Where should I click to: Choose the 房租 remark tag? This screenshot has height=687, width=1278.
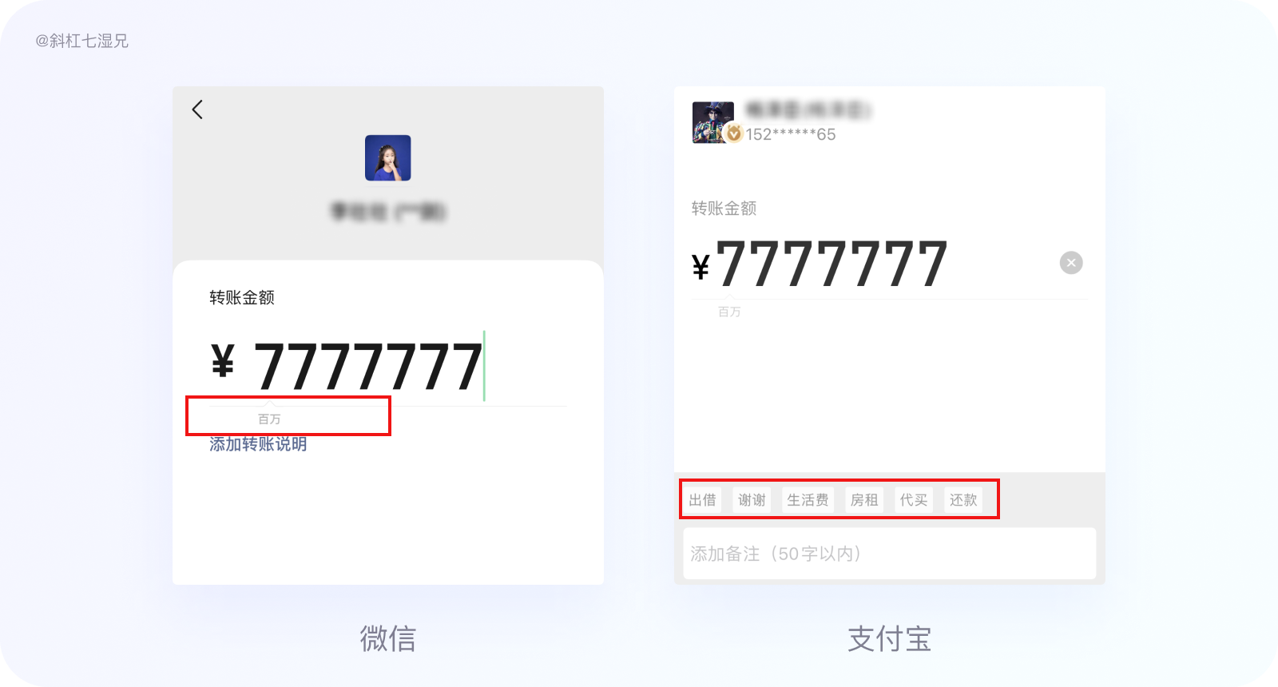(864, 500)
